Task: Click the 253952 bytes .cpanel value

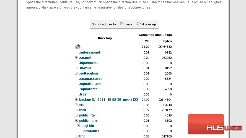Action: tap(167, 58)
